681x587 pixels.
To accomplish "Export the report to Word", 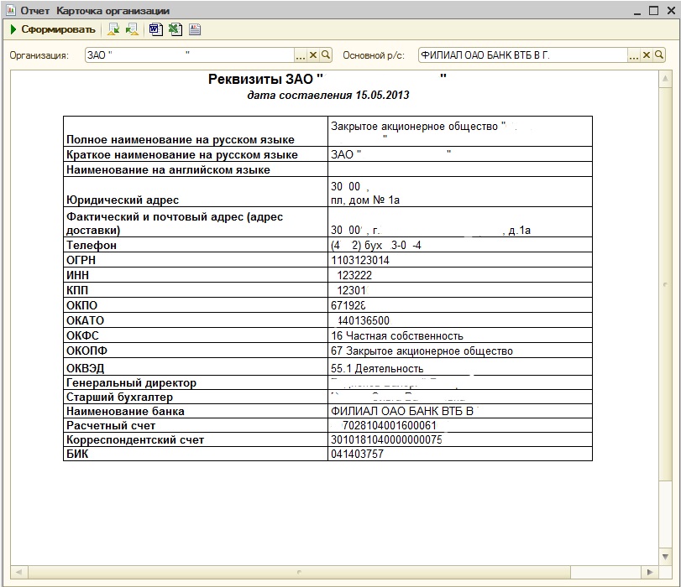I will click(x=155, y=29).
